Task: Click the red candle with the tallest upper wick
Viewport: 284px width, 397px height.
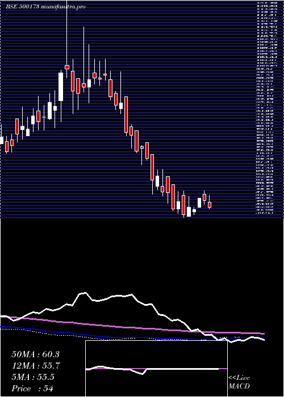Action: click(67, 67)
